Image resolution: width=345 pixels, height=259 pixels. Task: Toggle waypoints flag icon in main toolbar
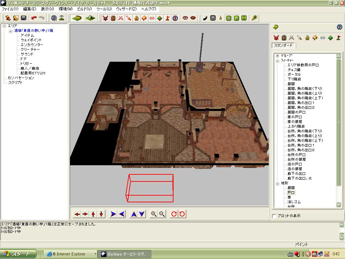[167, 18]
